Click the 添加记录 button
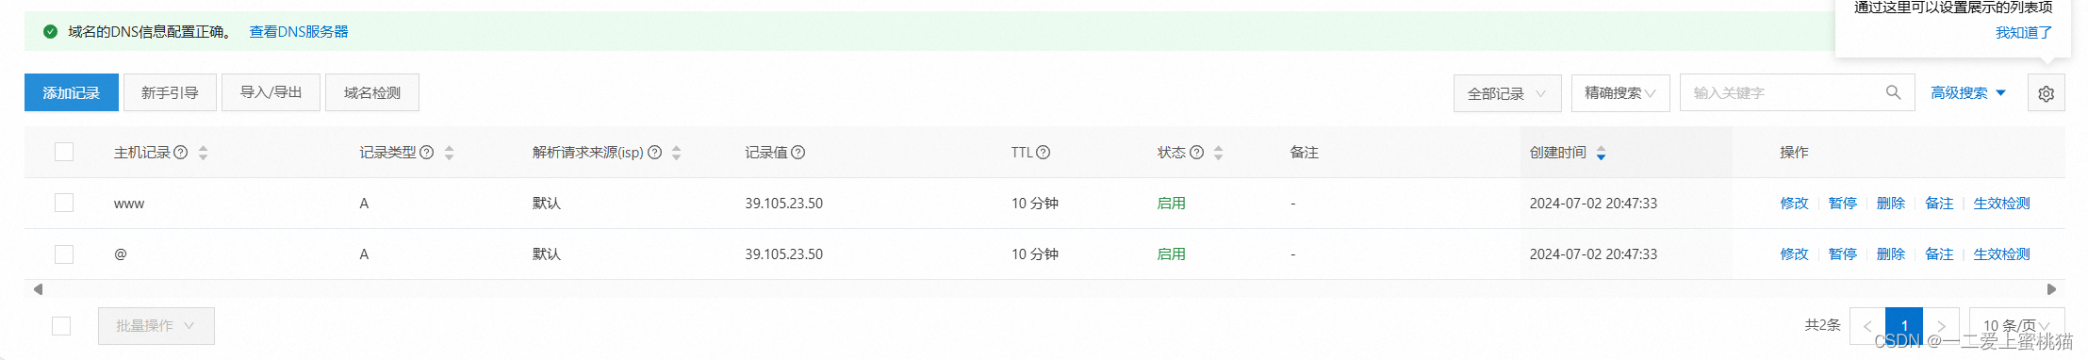The image size is (2088, 360). 72,92
